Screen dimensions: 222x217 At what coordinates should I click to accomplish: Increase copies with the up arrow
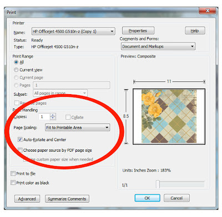pos(53,115)
